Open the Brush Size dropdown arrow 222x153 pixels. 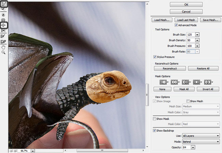[x=197, y=35]
